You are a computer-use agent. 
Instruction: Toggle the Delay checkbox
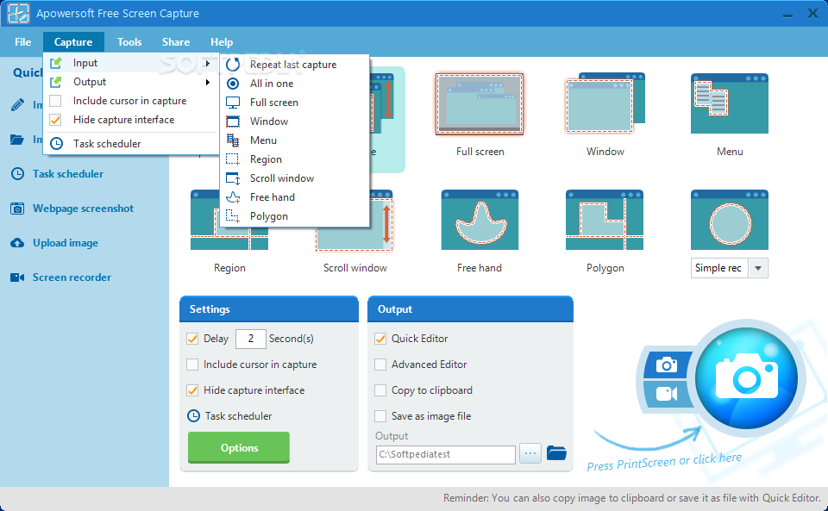[x=192, y=339]
